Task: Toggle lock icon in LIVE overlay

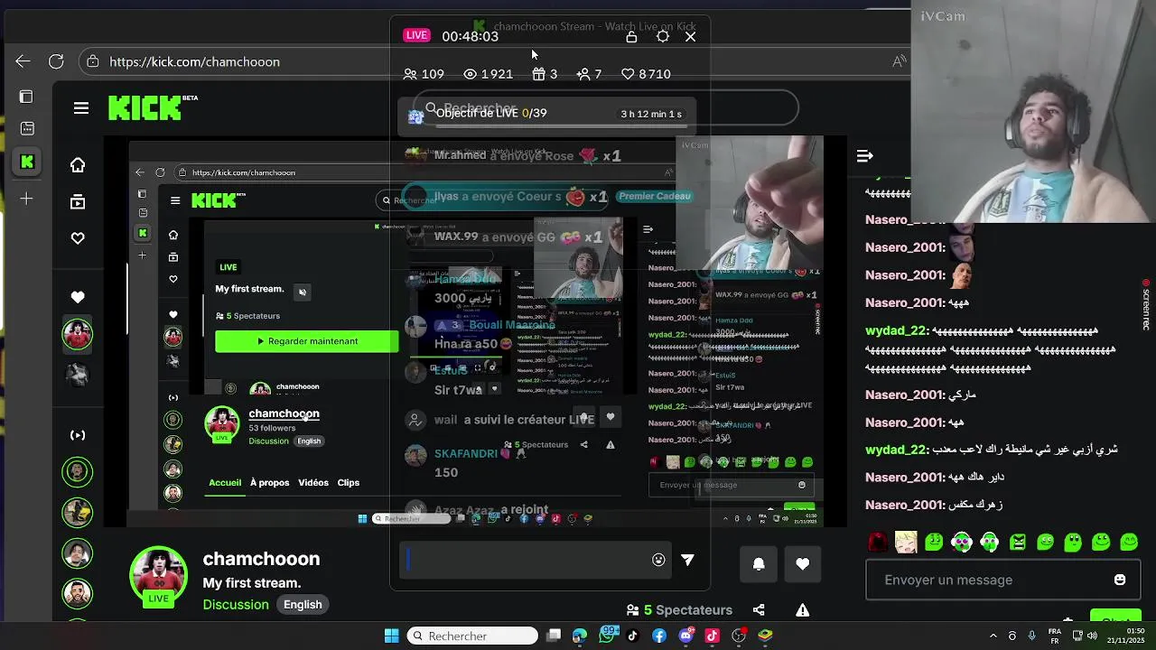Action: (631, 36)
